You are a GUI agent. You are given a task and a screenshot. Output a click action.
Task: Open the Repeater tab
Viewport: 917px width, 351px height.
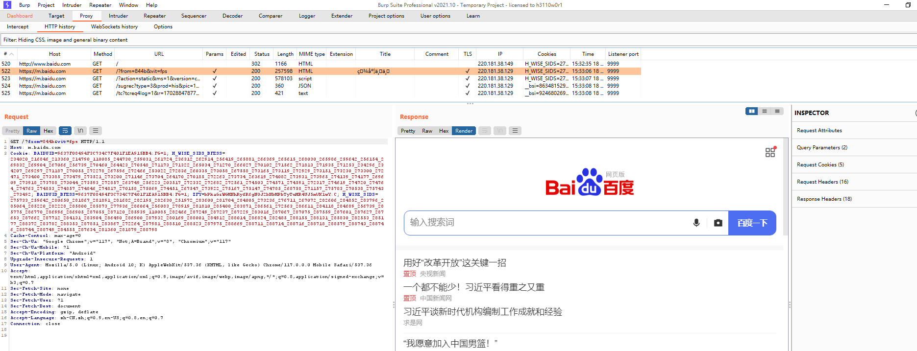[154, 16]
